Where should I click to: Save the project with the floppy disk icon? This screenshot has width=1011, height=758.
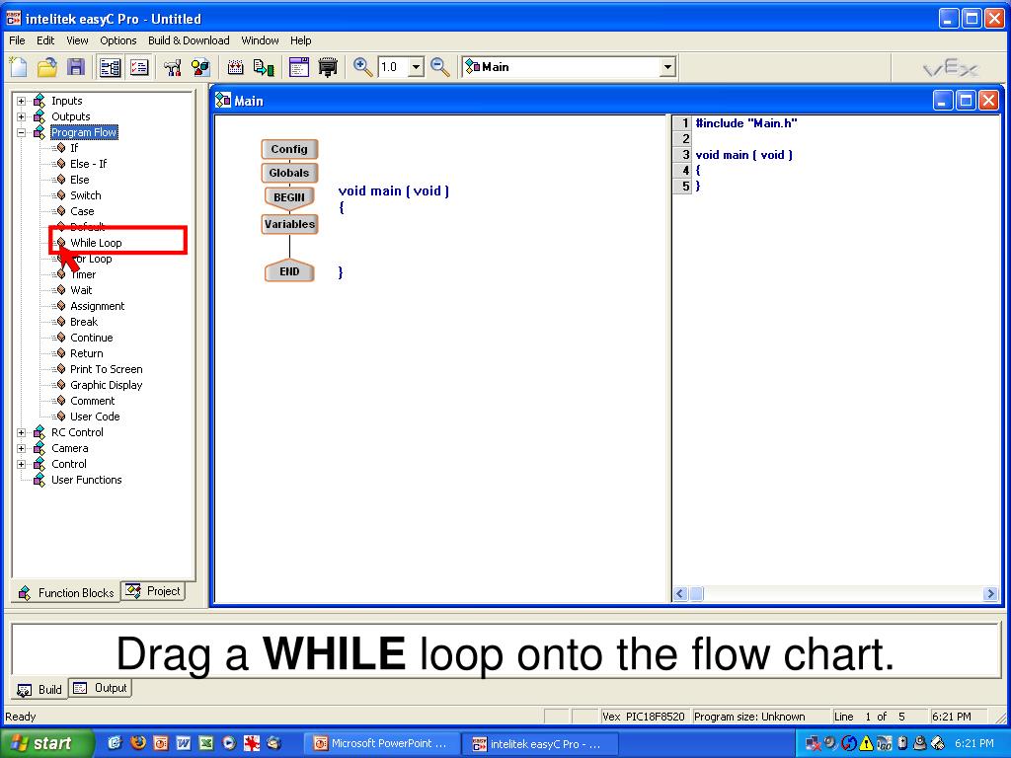tap(76, 67)
